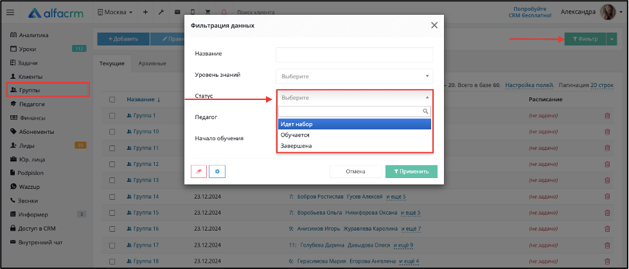
Task: Click the plus icon in top toolbar
Action: (145, 12)
